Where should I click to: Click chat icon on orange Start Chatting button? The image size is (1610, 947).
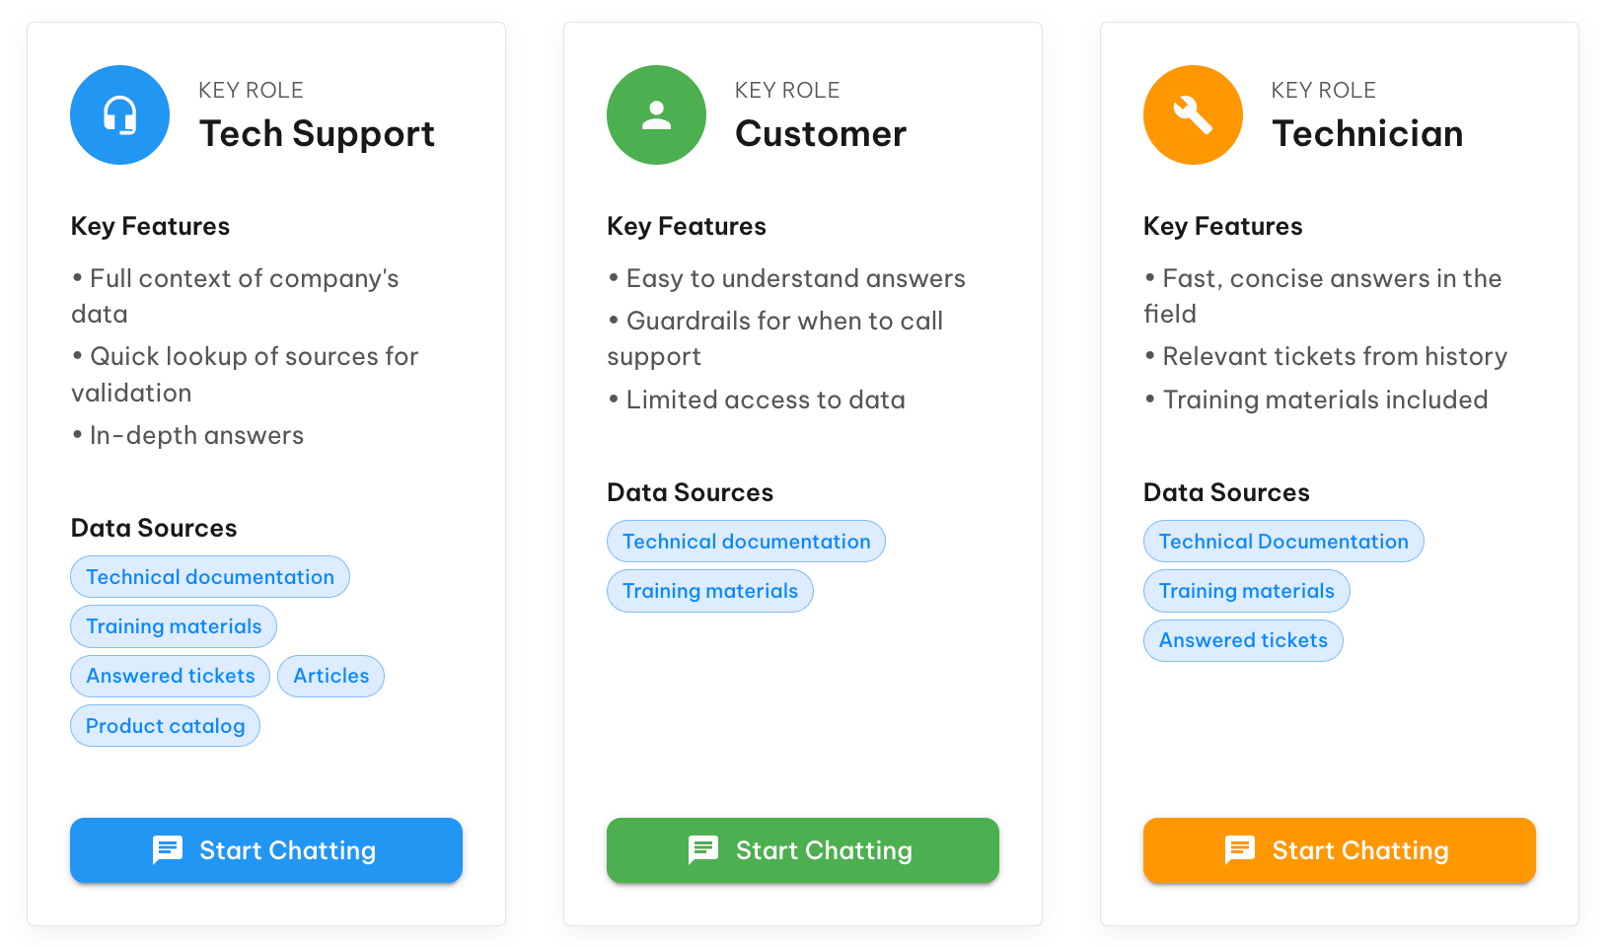[1240, 849]
